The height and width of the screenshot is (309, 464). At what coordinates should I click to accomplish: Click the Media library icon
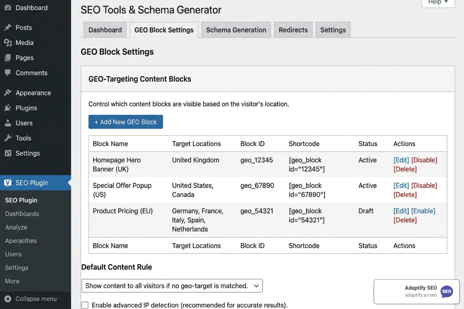point(8,43)
